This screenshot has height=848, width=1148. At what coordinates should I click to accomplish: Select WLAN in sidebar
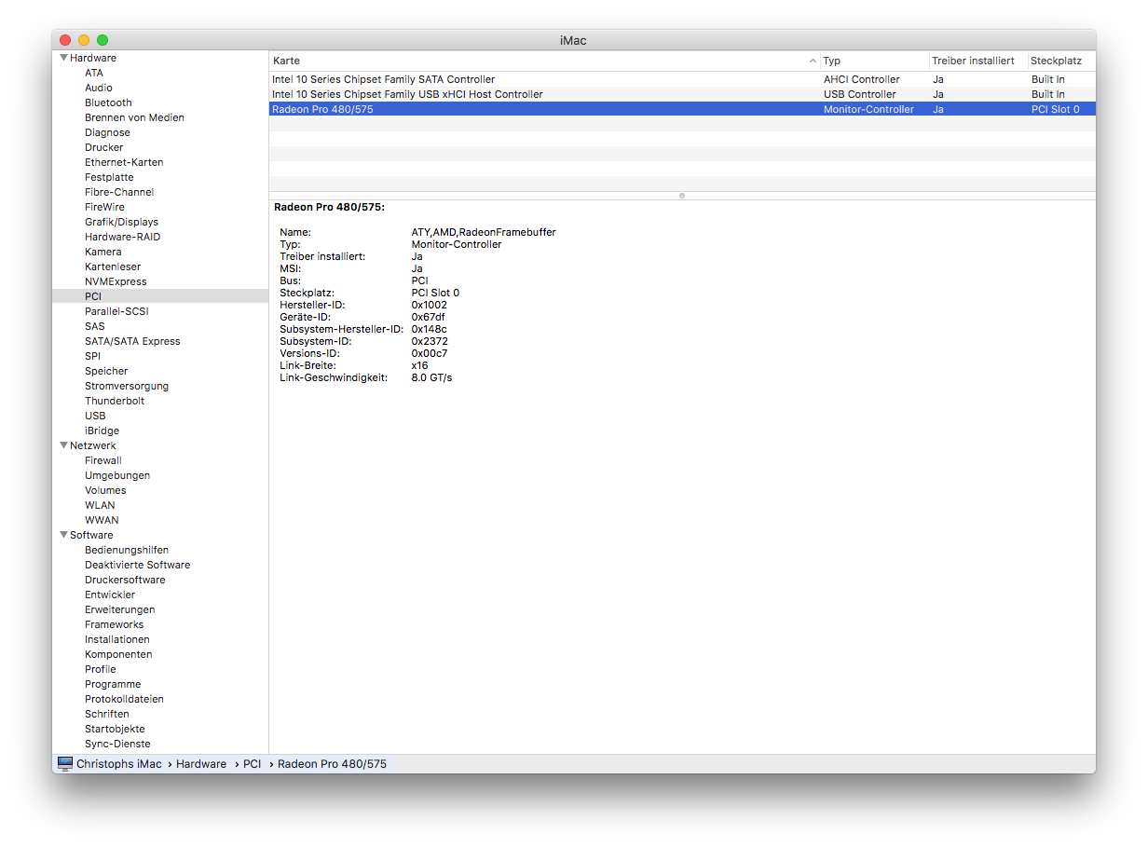[100, 505]
